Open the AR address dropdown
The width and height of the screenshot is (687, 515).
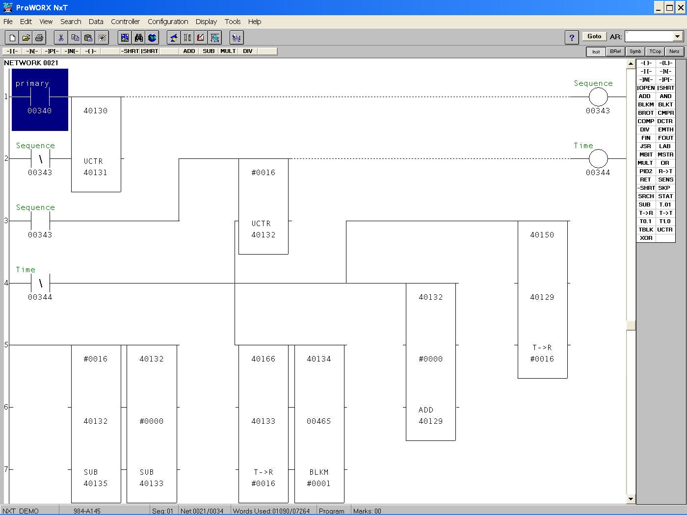click(x=677, y=36)
